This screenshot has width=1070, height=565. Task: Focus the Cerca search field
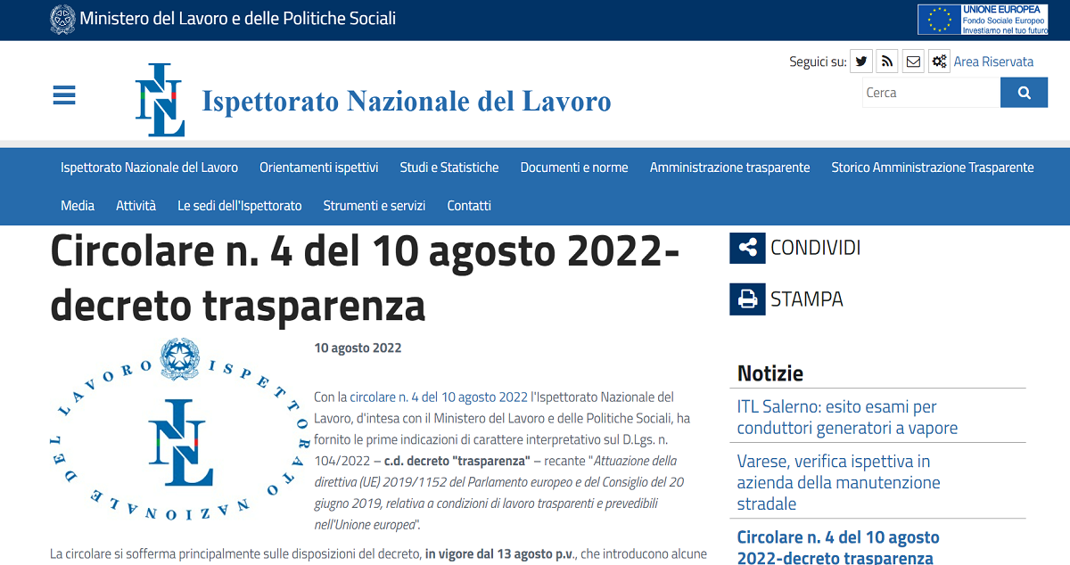pyautogui.click(x=931, y=93)
